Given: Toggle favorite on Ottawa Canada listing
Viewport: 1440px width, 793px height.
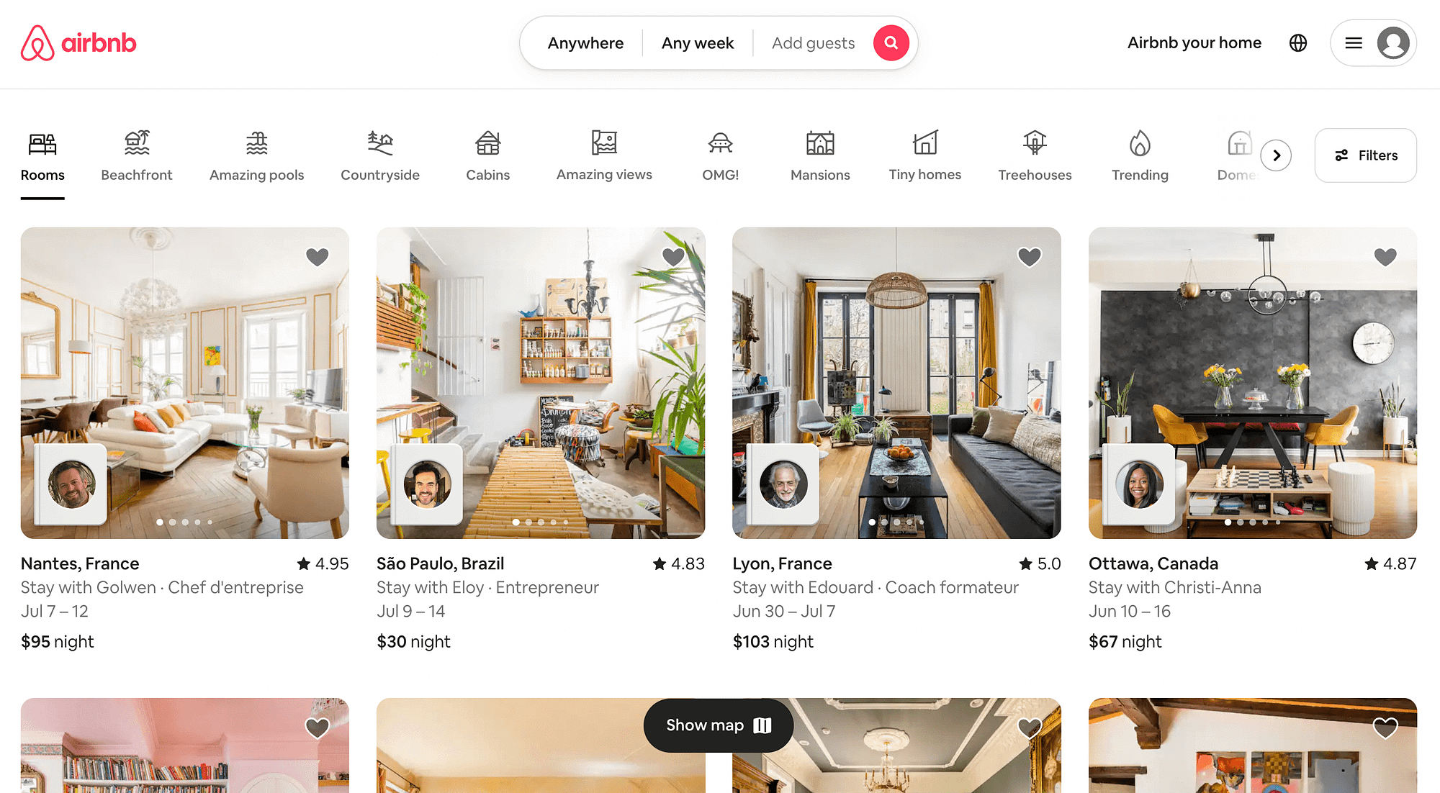Looking at the screenshot, I should tap(1385, 257).
